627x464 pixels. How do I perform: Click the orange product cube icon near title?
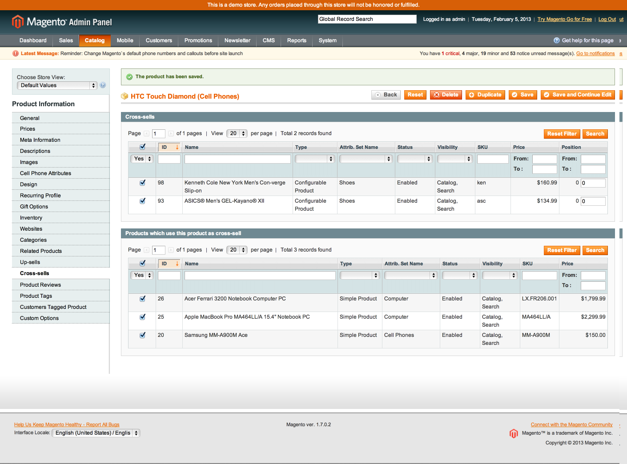(x=125, y=96)
